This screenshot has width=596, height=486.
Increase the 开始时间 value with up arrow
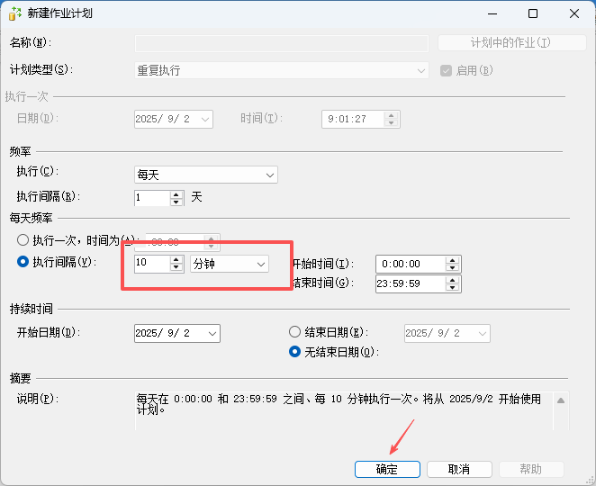coord(453,259)
